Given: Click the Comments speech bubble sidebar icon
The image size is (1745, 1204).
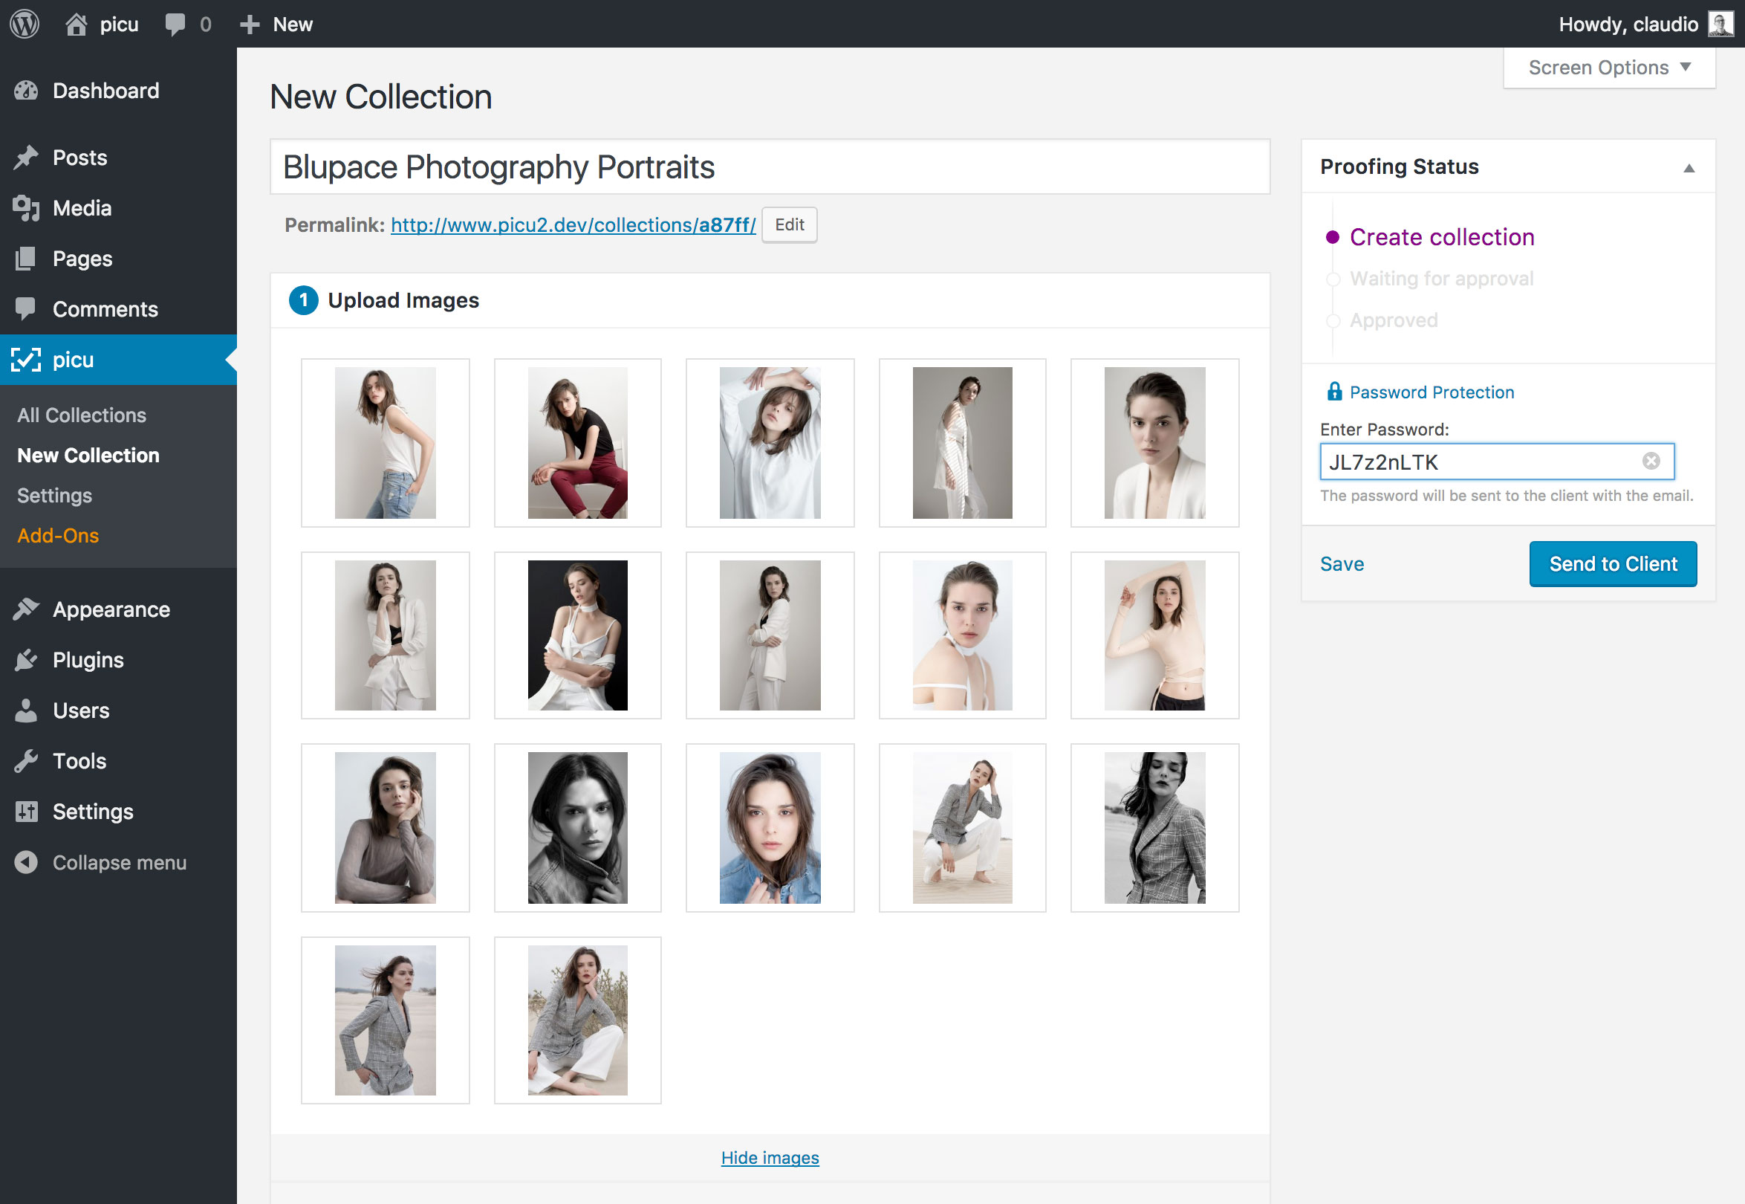Looking at the screenshot, I should coord(27,308).
